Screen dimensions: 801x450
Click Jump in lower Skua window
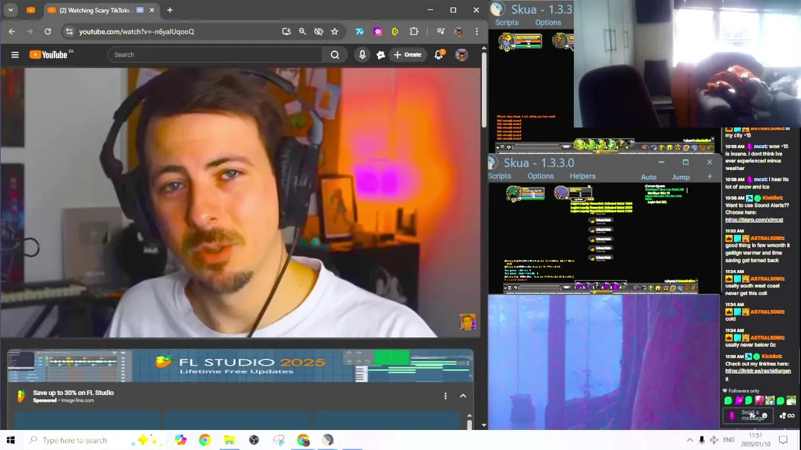(681, 177)
